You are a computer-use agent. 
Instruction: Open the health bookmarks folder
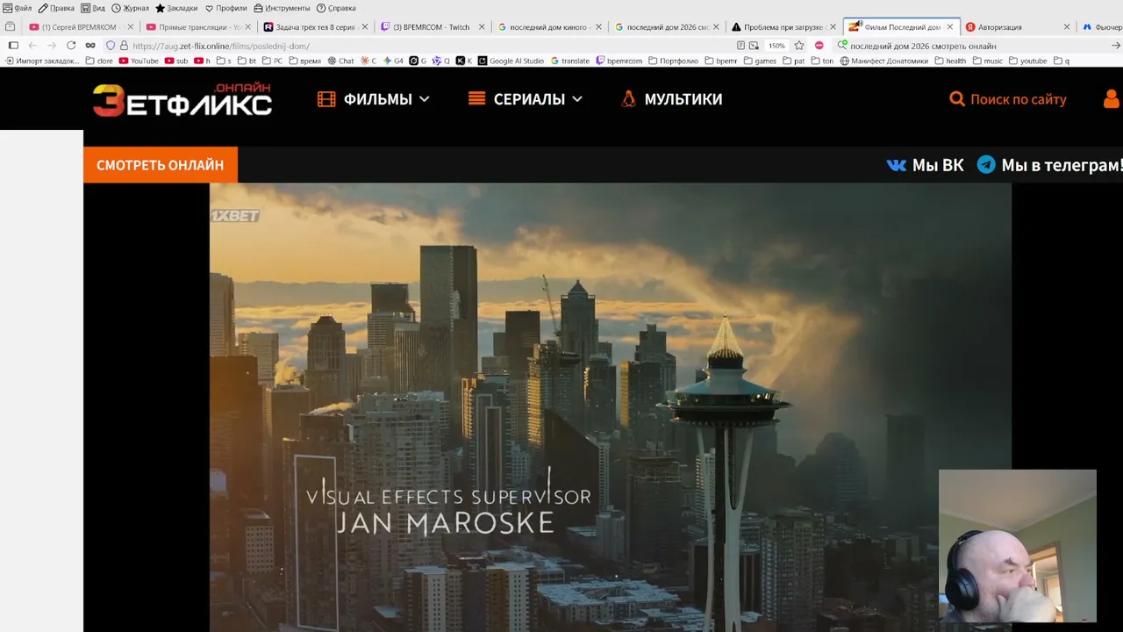(x=950, y=61)
